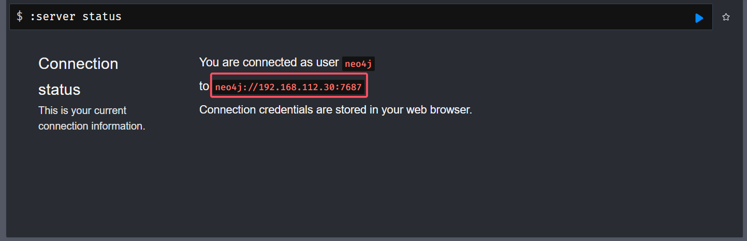Image resolution: width=747 pixels, height=241 pixels.
Task: Click the 'status' heading word
Action: 59,90
